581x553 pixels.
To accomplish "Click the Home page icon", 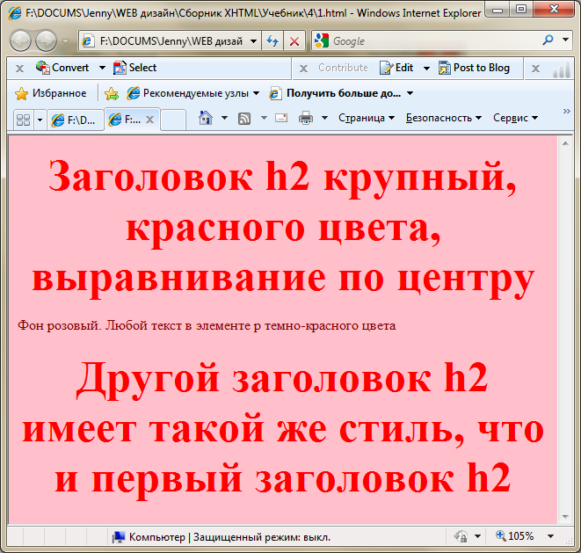I will 205,118.
